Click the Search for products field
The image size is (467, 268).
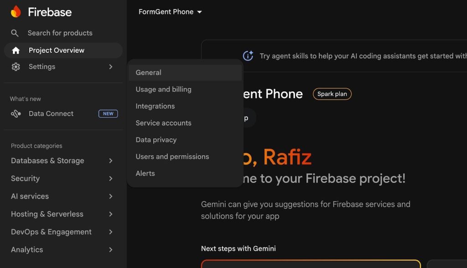click(x=60, y=33)
